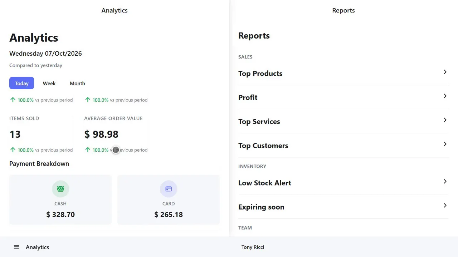This screenshot has width=458, height=257.
Task: Click the CASH $ 328.70 card
Action: [x=60, y=200]
